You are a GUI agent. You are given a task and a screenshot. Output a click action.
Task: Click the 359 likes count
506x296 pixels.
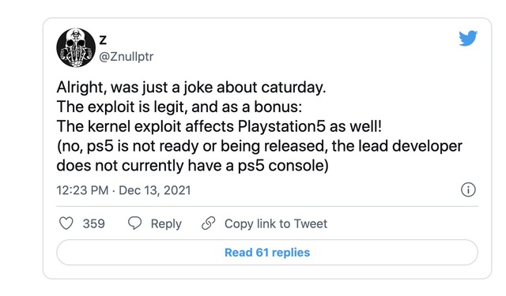(x=93, y=223)
